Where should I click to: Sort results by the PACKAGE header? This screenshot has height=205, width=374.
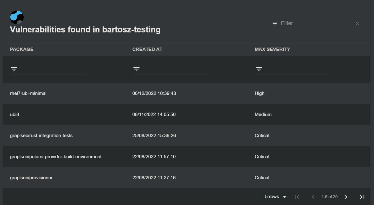point(22,49)
